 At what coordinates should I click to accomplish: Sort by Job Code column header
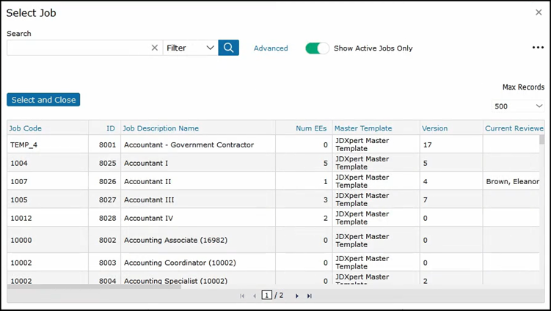pos(26,128)
